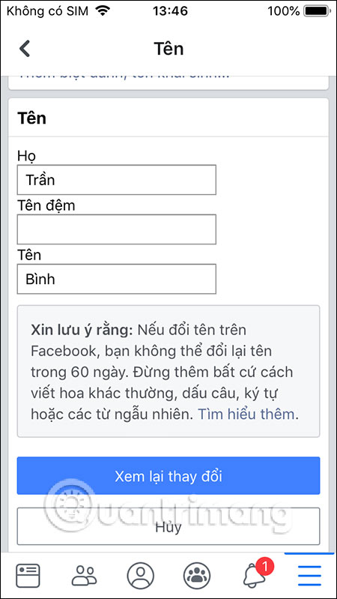
Task: Open the hamburger menu tab
Action: point(309,576)
